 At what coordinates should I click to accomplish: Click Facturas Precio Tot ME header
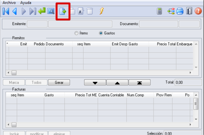tap(81, 95)
